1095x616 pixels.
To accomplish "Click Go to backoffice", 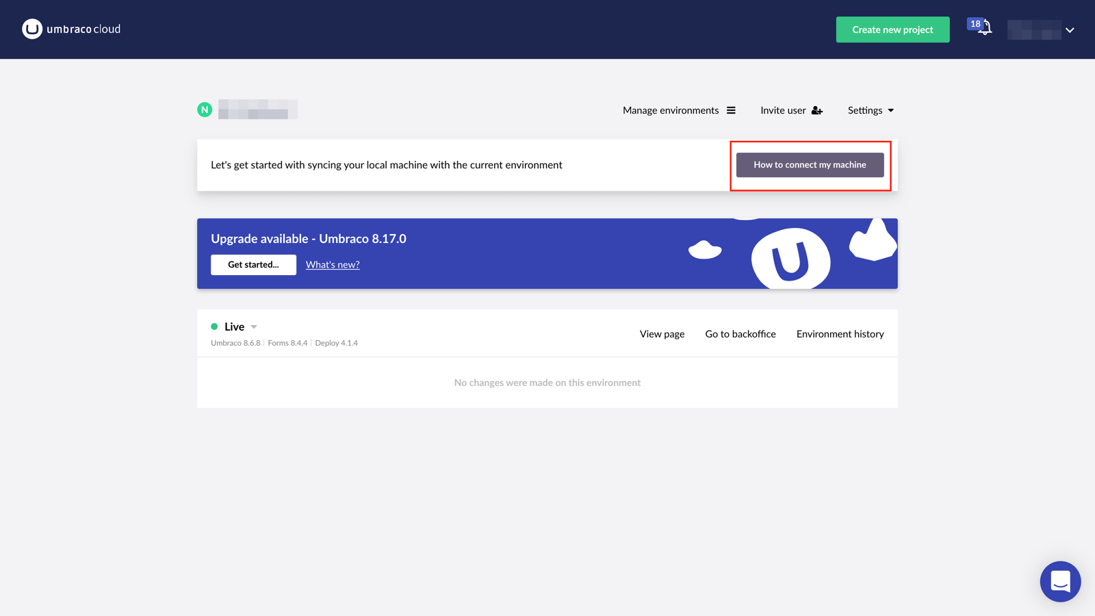I will 740,333.
